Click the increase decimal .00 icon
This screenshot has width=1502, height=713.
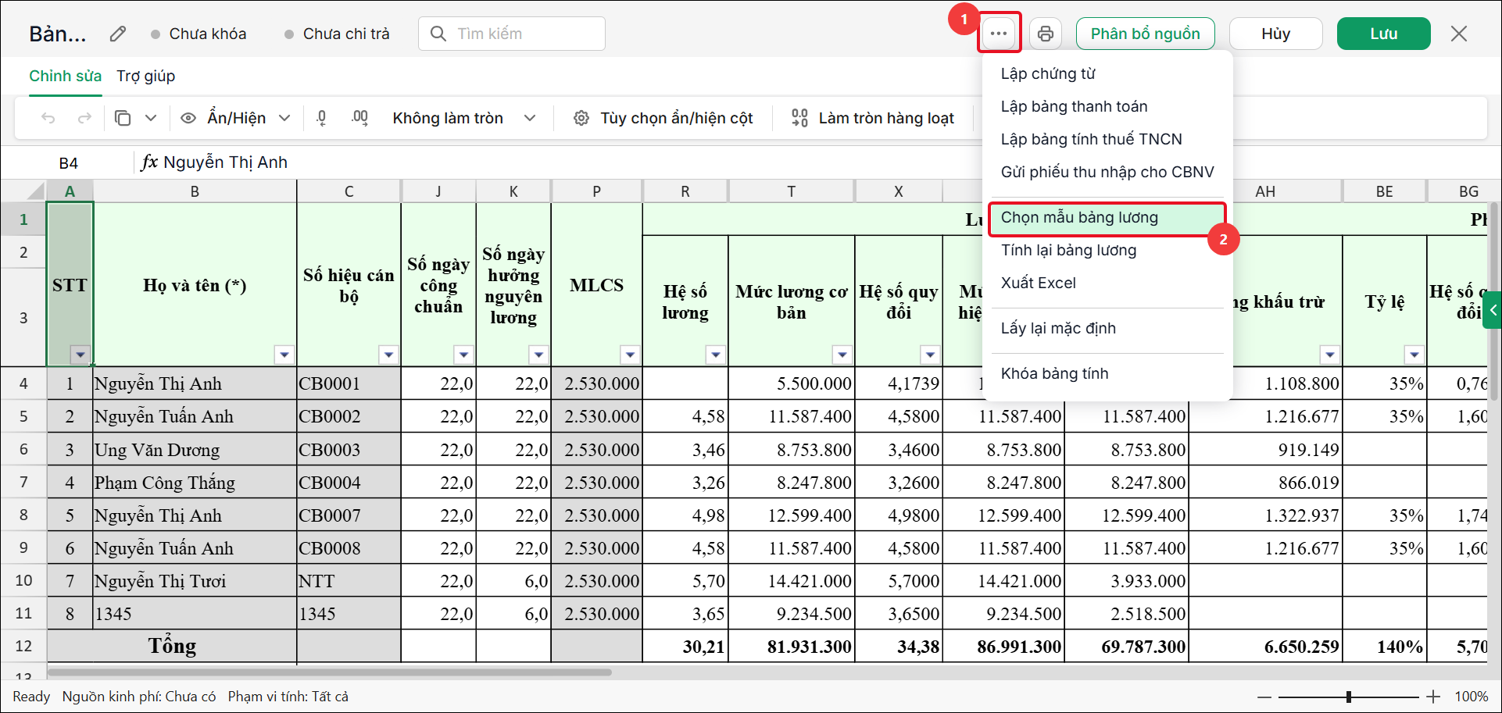pos(359,118)
